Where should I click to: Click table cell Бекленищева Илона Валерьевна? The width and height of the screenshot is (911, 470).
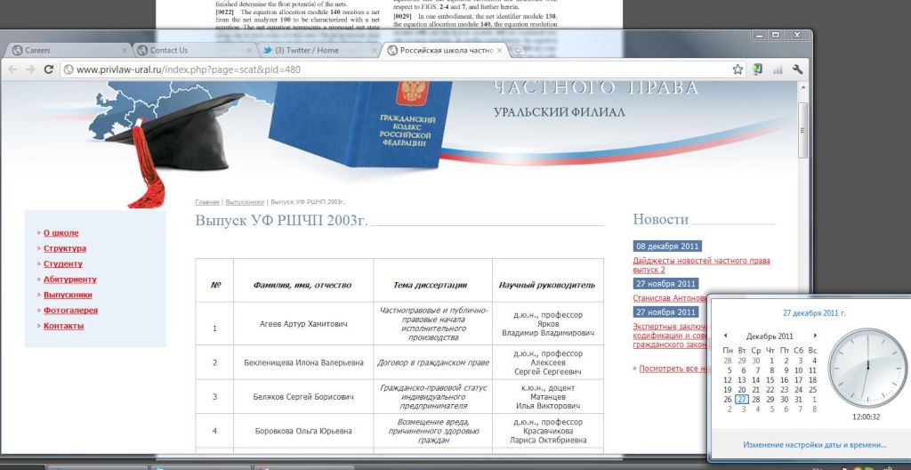point(303,362)
